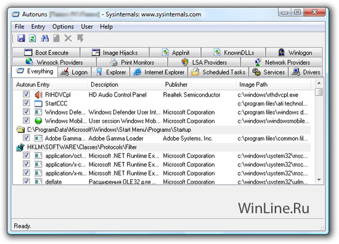Viewport: 339px width, 244px height.
Task: Switch to the Logon tab
Action: (x=75, y=72)
